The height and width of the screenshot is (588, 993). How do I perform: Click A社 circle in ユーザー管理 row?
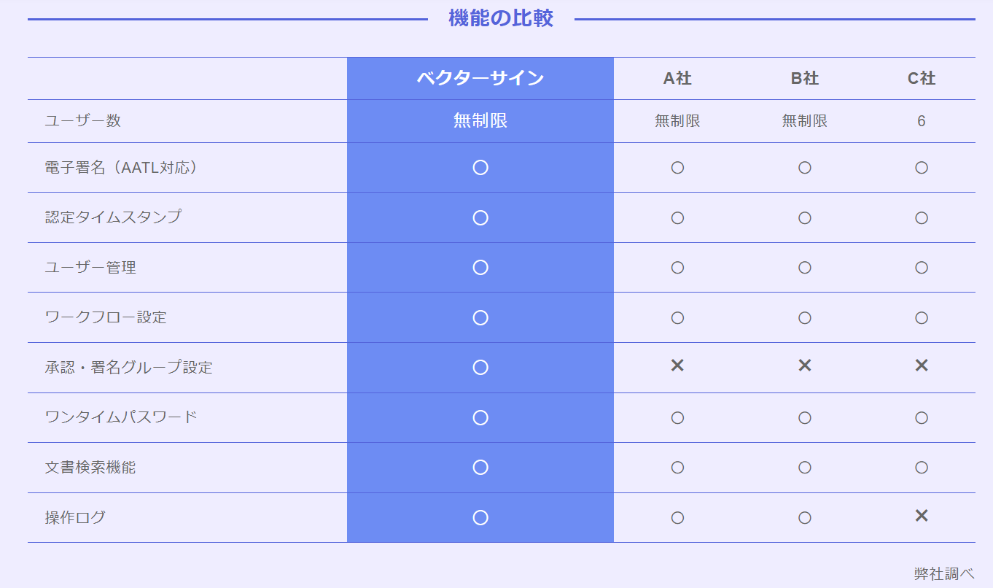(677, 268)
